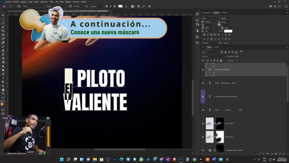Toggle Faux Bold in Character panel
The height and width of the screenshot is (163, 289).
point(204,35)
